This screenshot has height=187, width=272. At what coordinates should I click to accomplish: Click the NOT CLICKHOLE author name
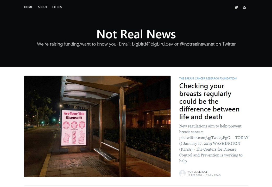pyautogui.click(x=197, y=172)
